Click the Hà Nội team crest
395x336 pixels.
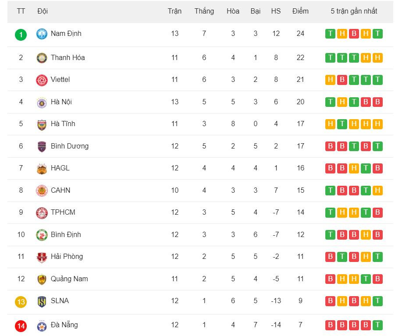tap(42, 102)
